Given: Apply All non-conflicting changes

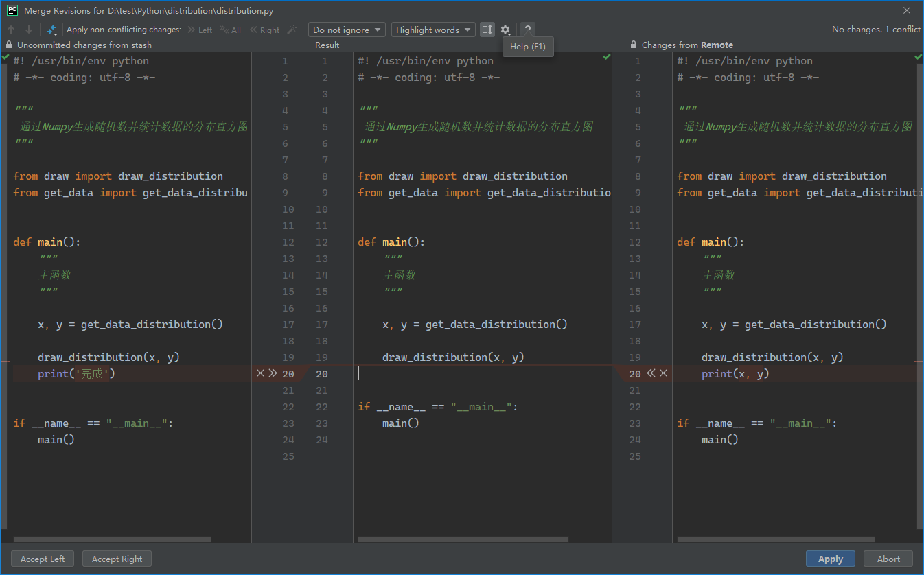Looking at the screenshot, I should point(231,30).
